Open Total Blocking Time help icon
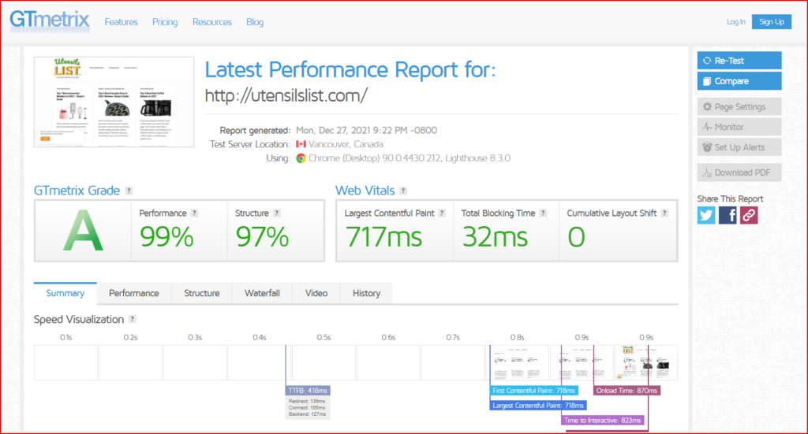This screenshot has height=434, width=808. [543, 213]
